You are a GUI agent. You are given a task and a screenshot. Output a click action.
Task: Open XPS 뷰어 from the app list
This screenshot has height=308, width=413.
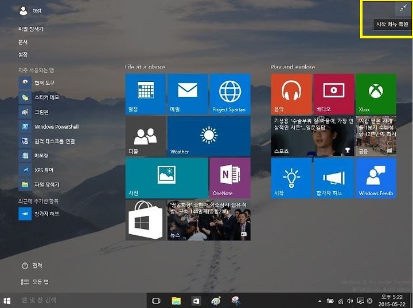click(x=36, y=170)
